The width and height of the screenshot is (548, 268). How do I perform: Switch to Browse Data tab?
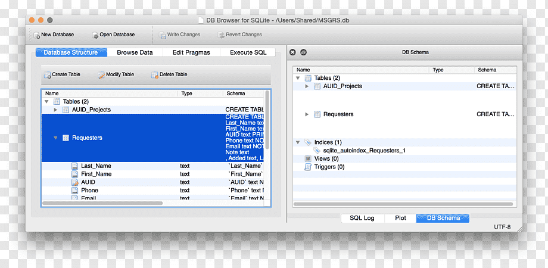click(135, 52)
